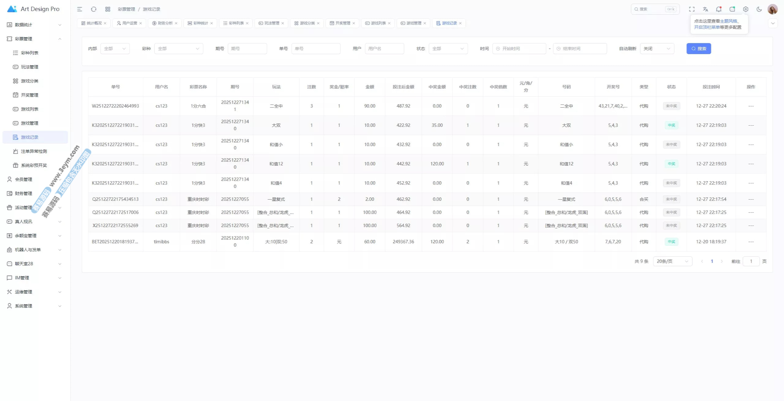Viewport: 784px width, 401px height.
Task: Toggle dark mode with the moon icon
Action: [759, 9]
